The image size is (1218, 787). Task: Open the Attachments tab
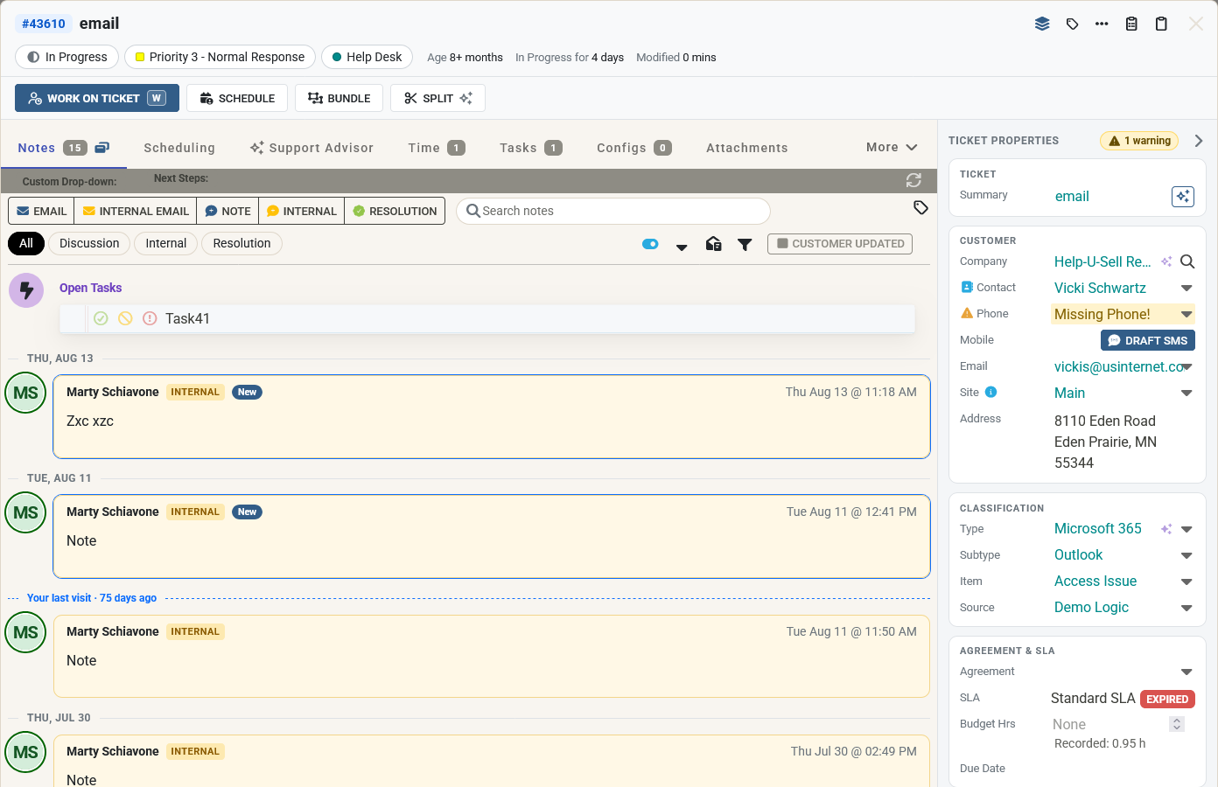pos(747,148)
